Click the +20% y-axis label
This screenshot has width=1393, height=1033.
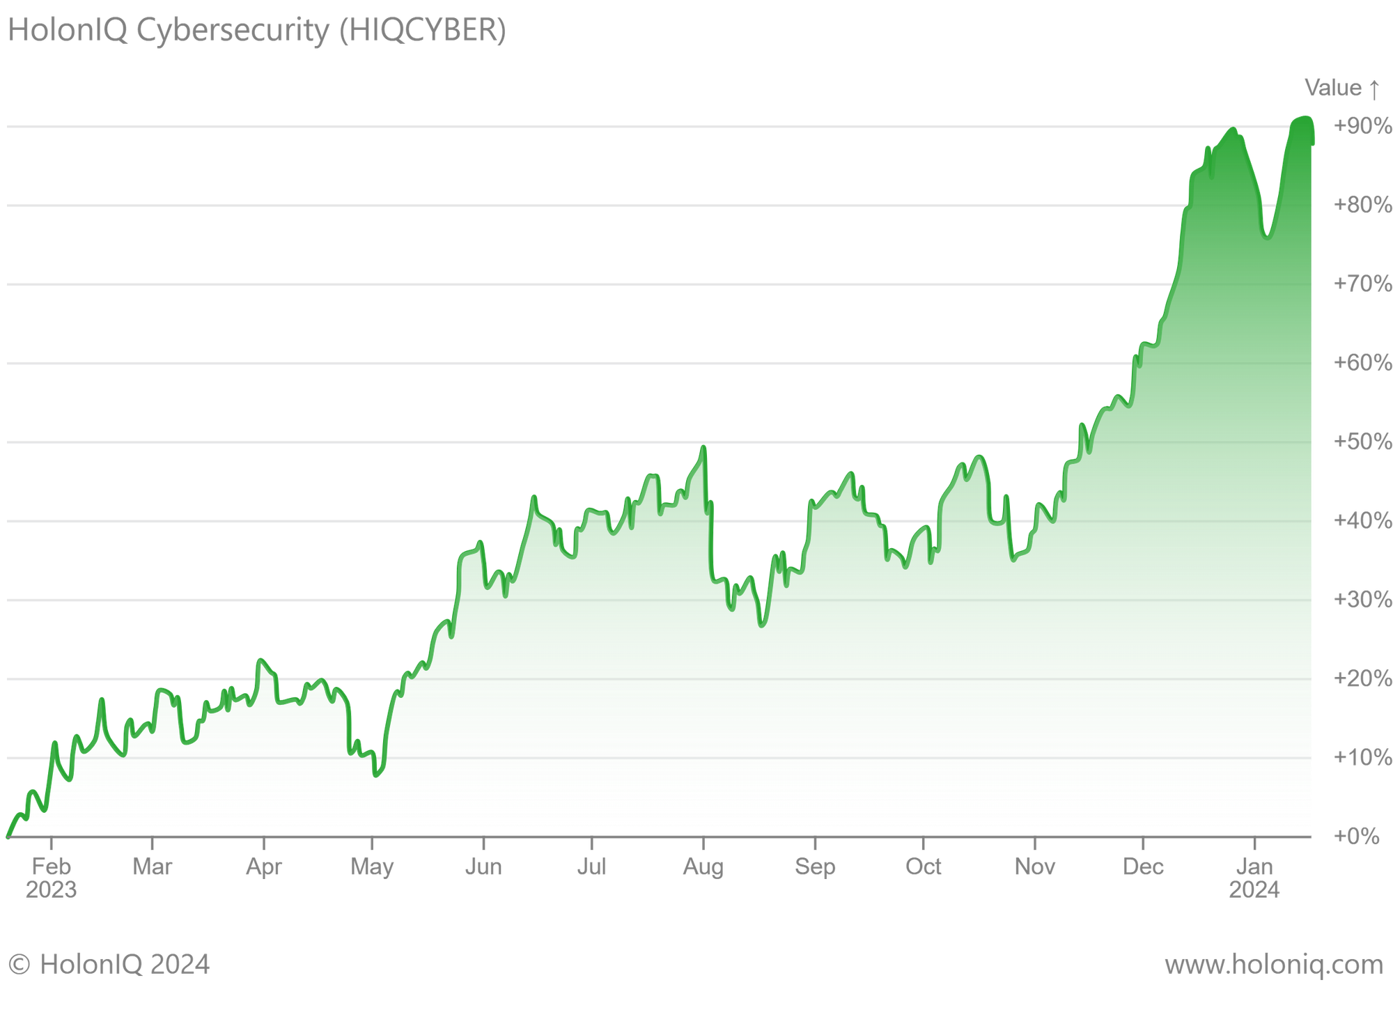click(1362, 678)
